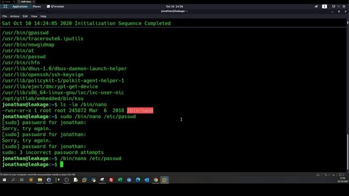The height and width of the screenshot is (196, 349).
Task: Click the jonathan@leakage window title
Action: coord(174,11)
